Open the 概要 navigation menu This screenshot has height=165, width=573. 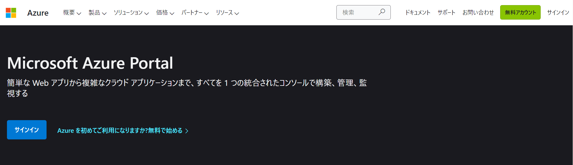click(72, 13)
